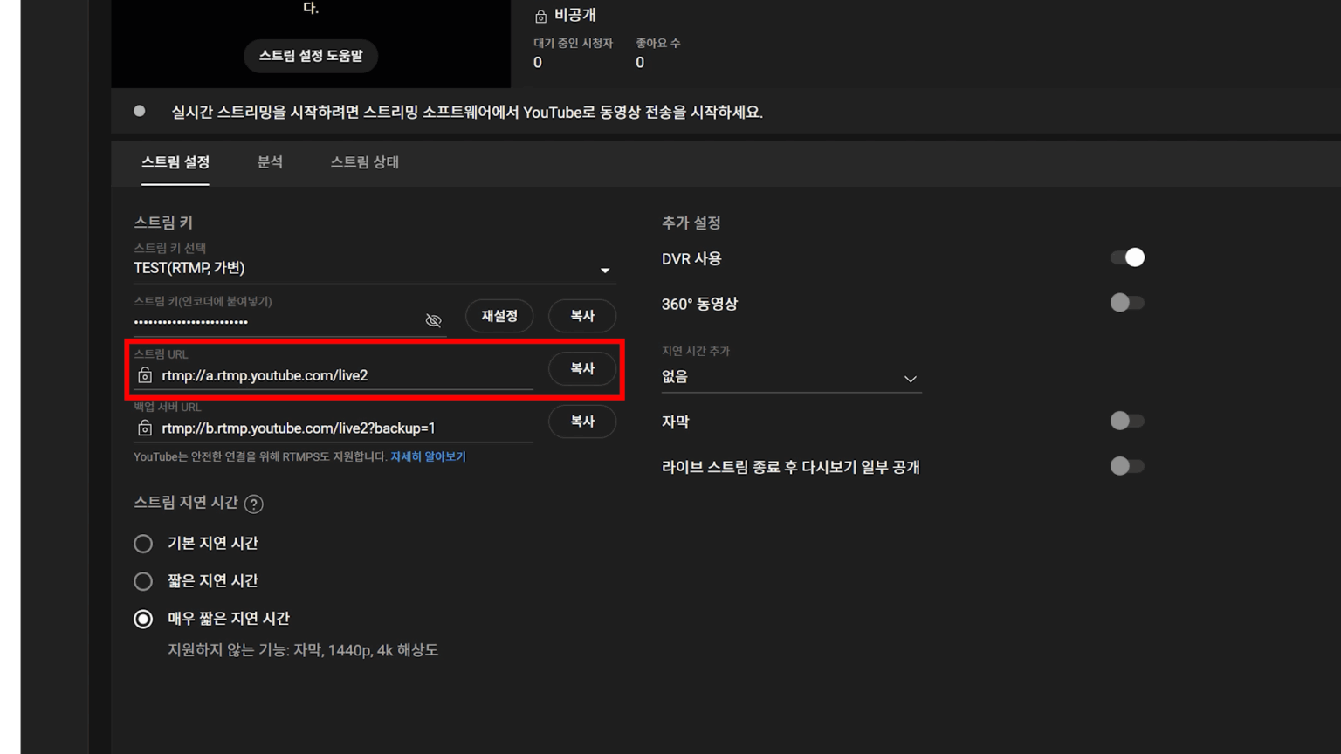Viewport: 1341px width, 754px height.
Task: Select the 짧은 지연 시간 radio button
Action: [143, 580]
